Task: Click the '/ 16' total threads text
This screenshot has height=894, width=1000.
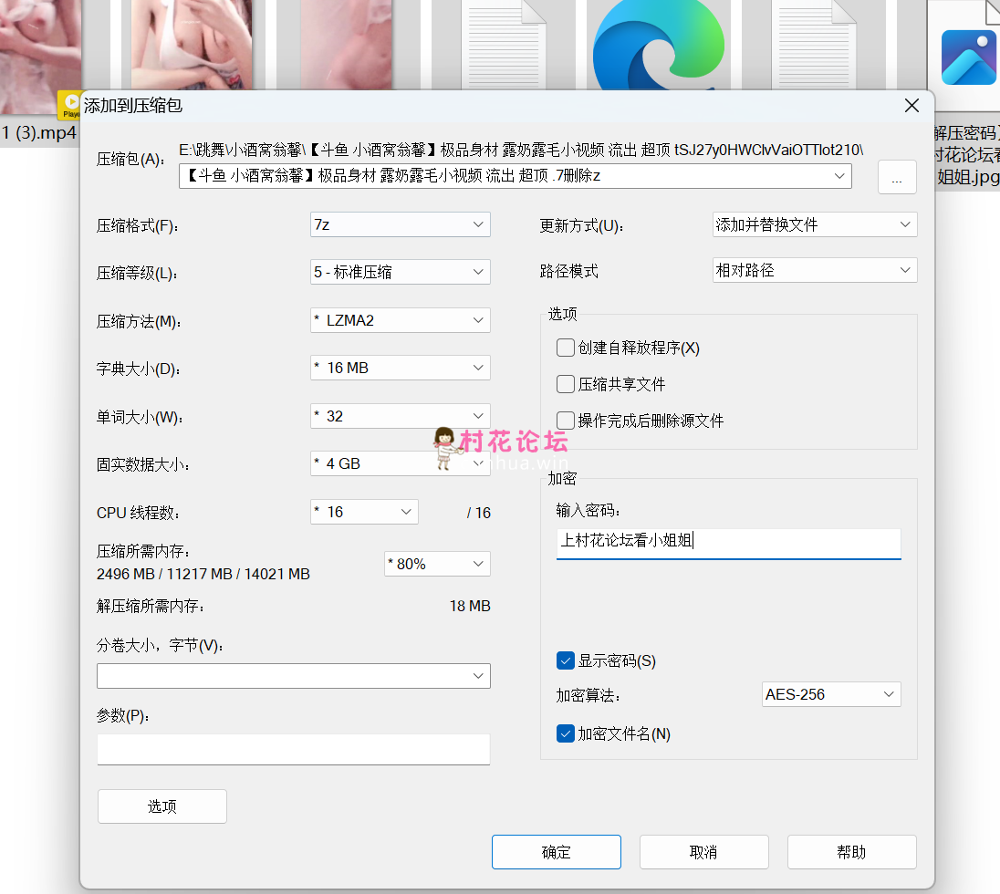Action: [x=478, y=513]
